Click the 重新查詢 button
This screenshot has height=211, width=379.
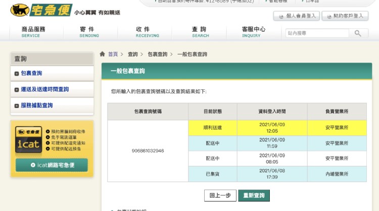coord(254,195)
